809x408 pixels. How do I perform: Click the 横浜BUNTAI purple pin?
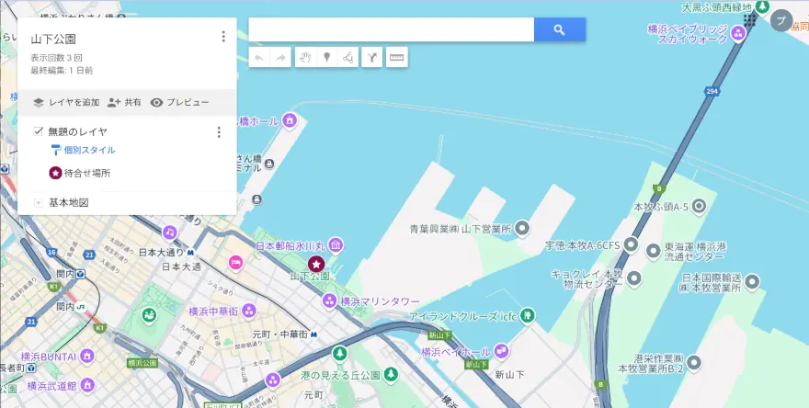click(87, 356)
